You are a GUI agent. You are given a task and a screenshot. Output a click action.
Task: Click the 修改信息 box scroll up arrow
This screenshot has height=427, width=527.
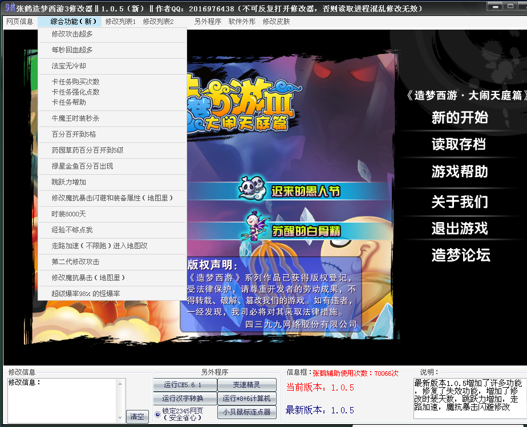(120, 383)
